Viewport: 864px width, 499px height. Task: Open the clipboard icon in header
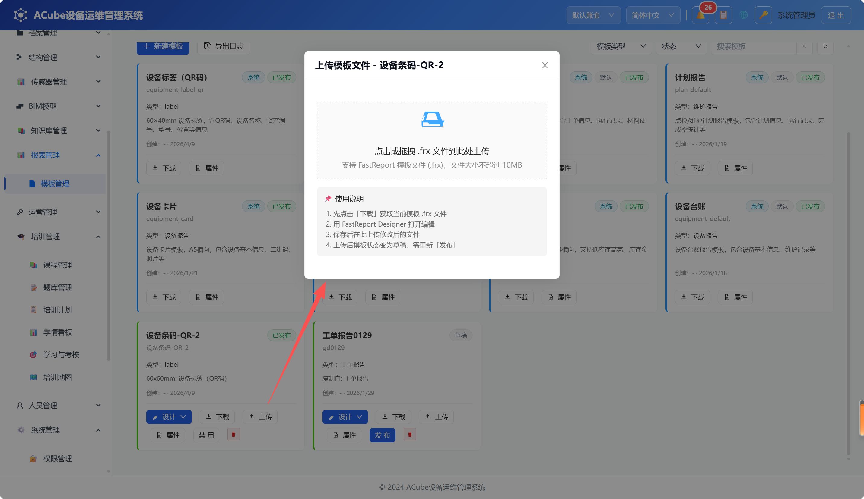723,15
